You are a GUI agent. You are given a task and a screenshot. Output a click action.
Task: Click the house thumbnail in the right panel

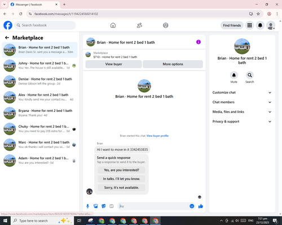242,46
